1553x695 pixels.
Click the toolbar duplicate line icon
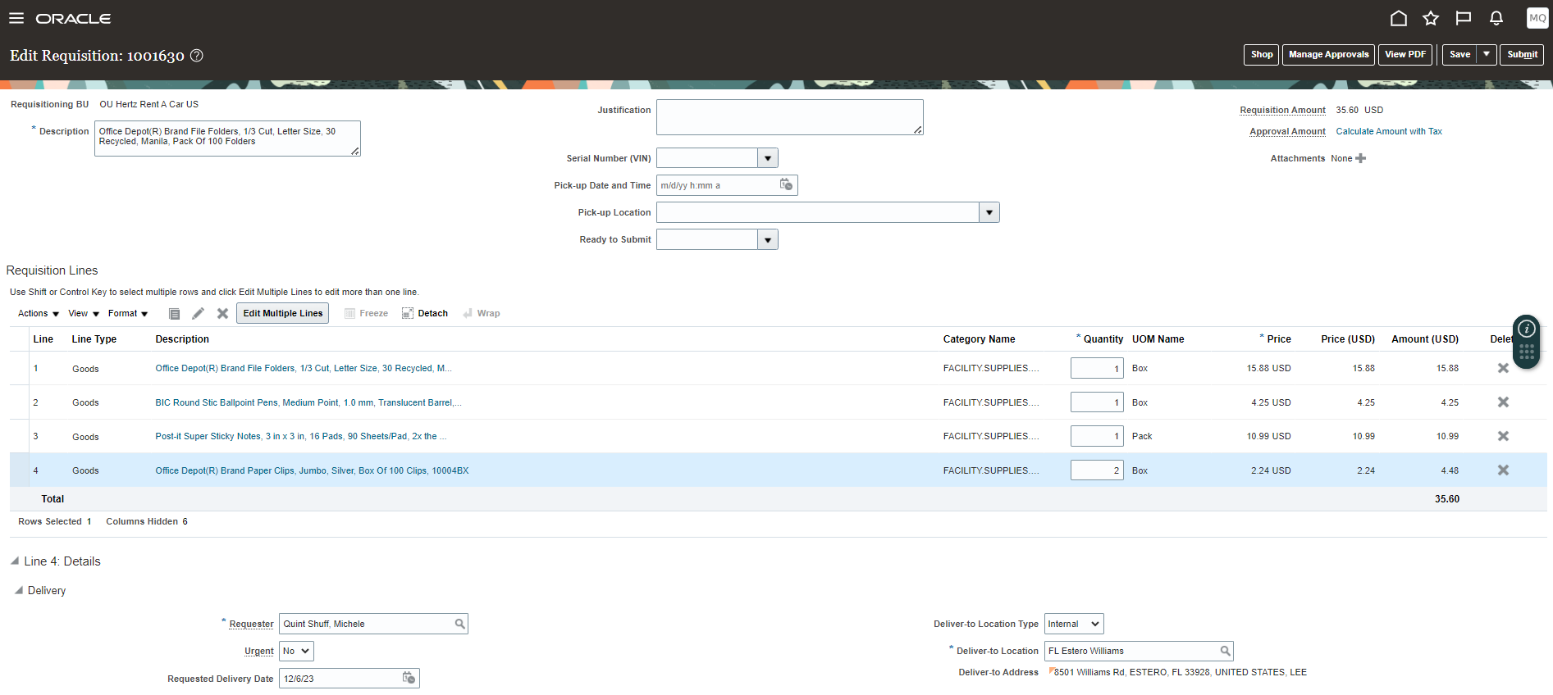click(x=175, y=314)
